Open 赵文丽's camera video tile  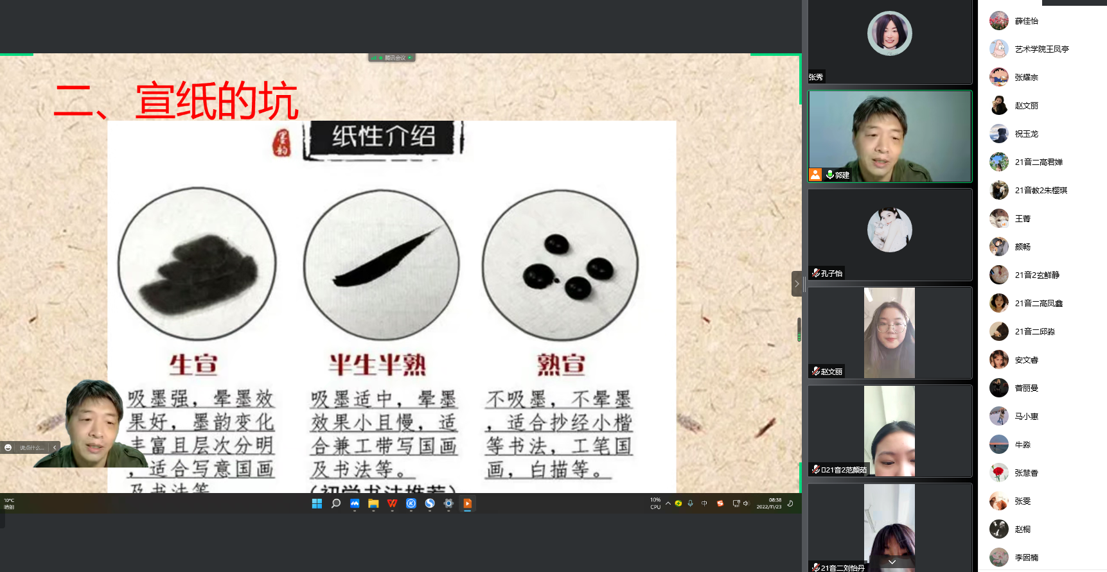[889, 333]
